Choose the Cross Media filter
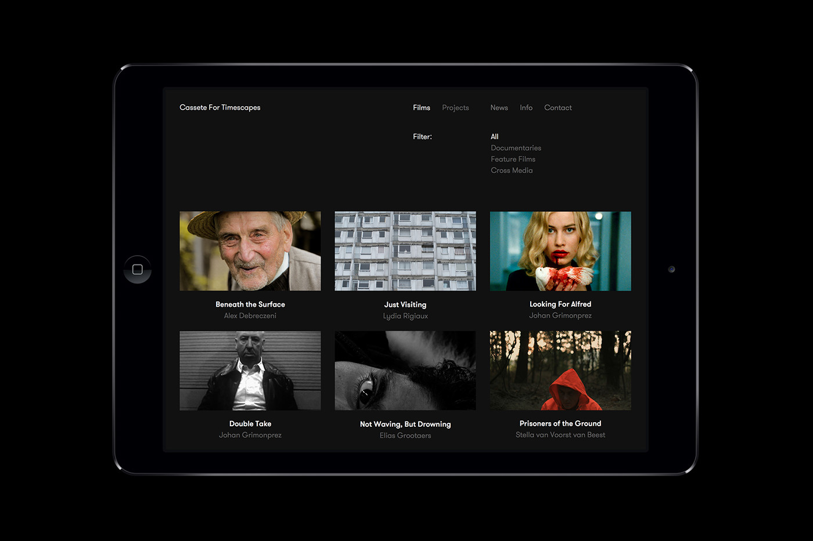This screenshot has height=541, width=813. 511,170
